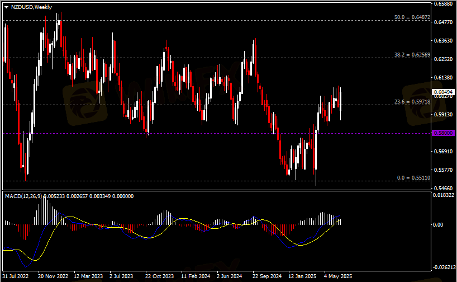Screen dimensions: 457x282
Task: Select the 0.0 = 0.55110 Fibonacci label
Action: [x=413, y=177]
